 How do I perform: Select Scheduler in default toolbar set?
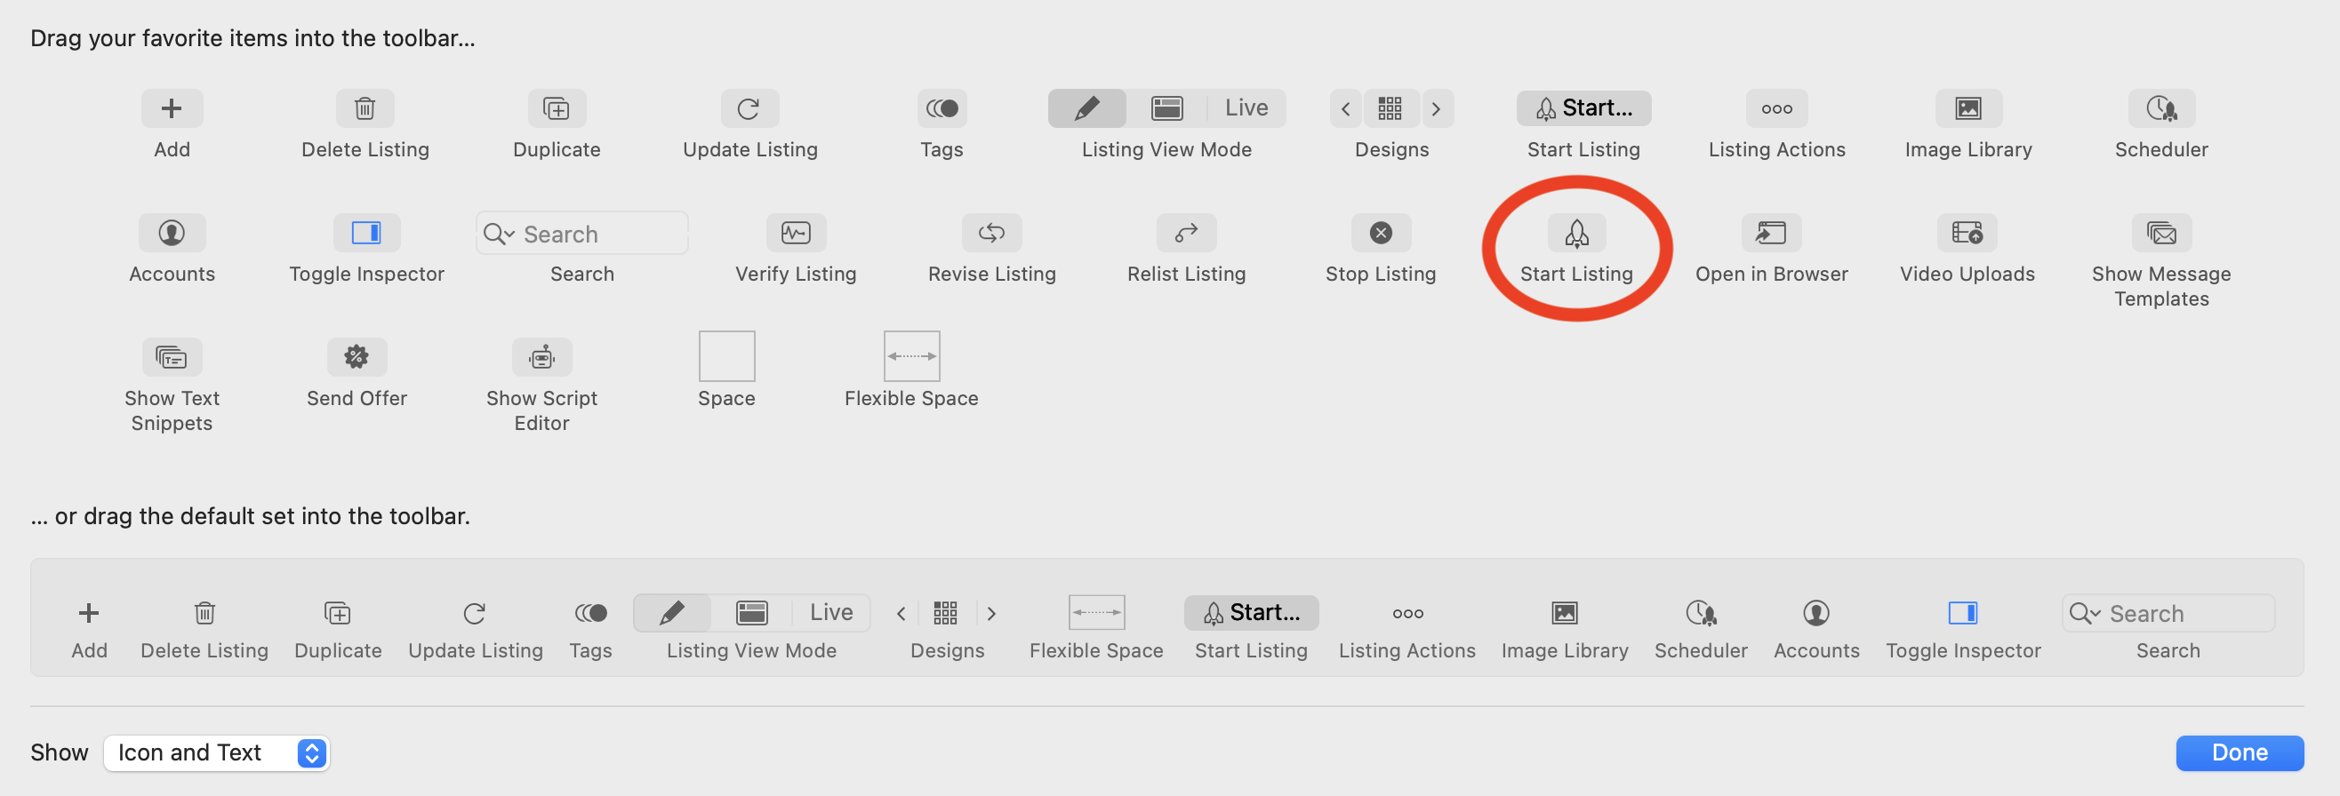1702,615
